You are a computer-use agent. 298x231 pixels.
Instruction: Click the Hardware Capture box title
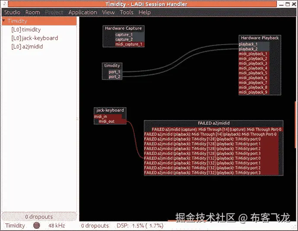124,29
